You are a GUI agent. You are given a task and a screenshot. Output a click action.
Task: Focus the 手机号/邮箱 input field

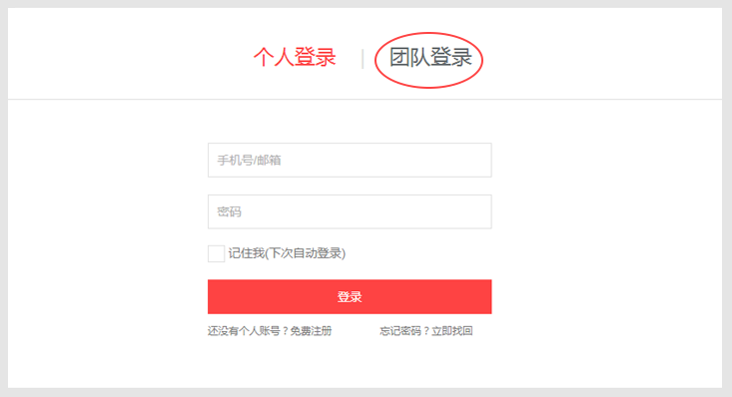click(x=350, y=160)
